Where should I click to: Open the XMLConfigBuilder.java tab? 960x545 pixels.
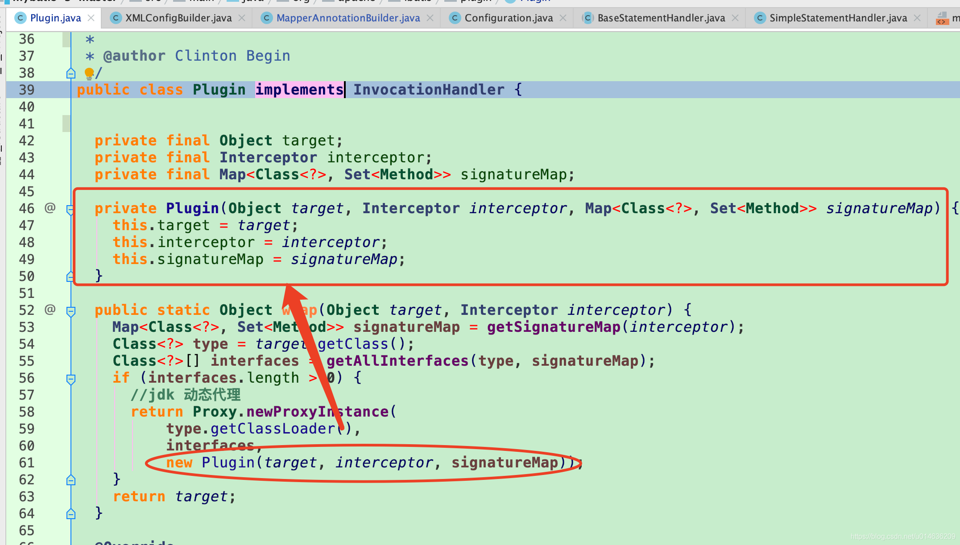click(178, 18)
